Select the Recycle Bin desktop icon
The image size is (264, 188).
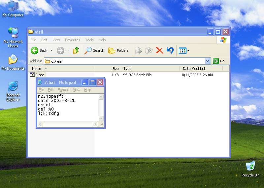[250, 169]
